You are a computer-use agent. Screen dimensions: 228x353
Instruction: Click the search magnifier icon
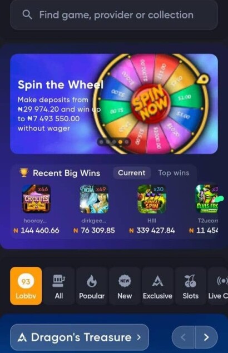[27, 15]
